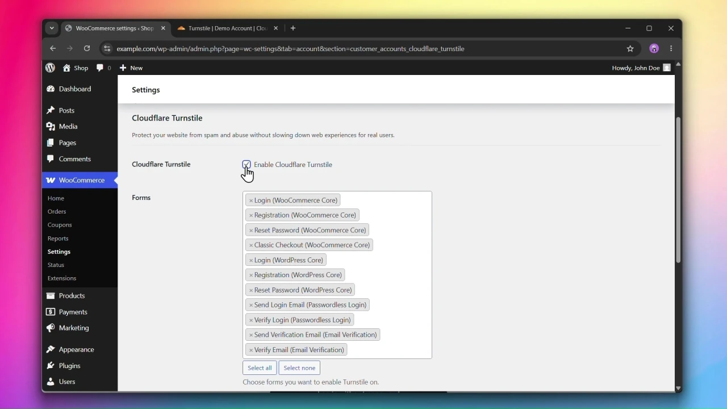Open the tab search dropdown arrow
Image resolution: width=727 pixels, height=409 pixels.
coord(52,28)
